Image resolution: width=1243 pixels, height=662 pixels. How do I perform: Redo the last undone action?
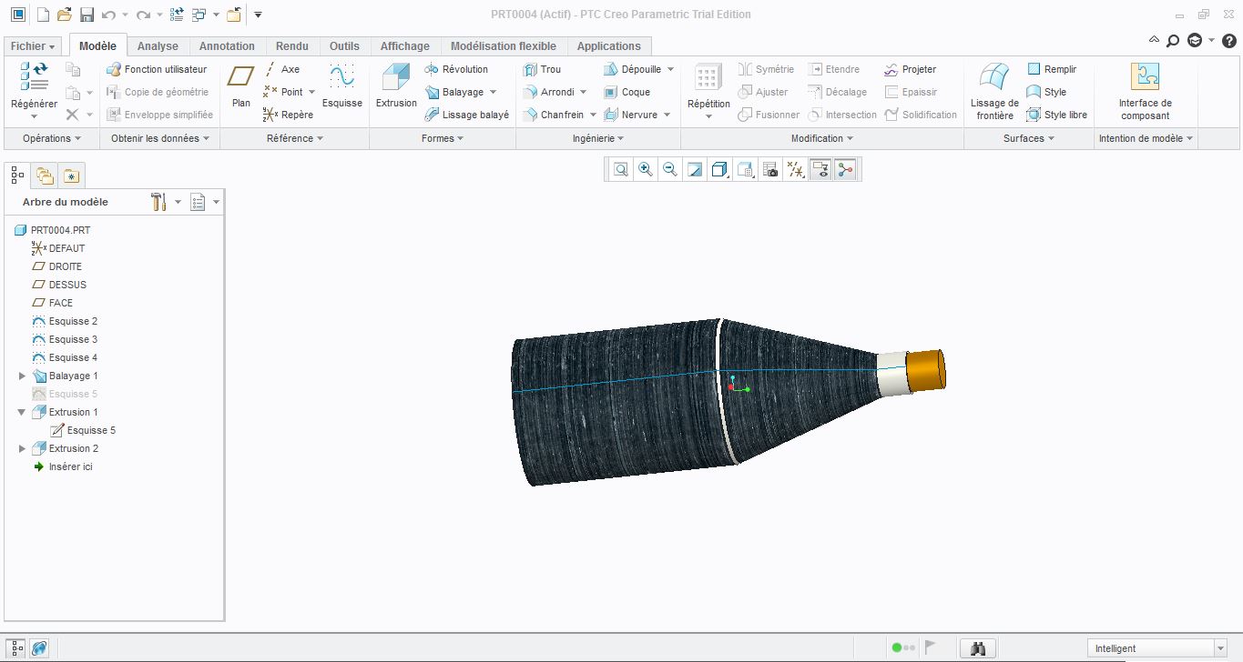pos(142,15)
